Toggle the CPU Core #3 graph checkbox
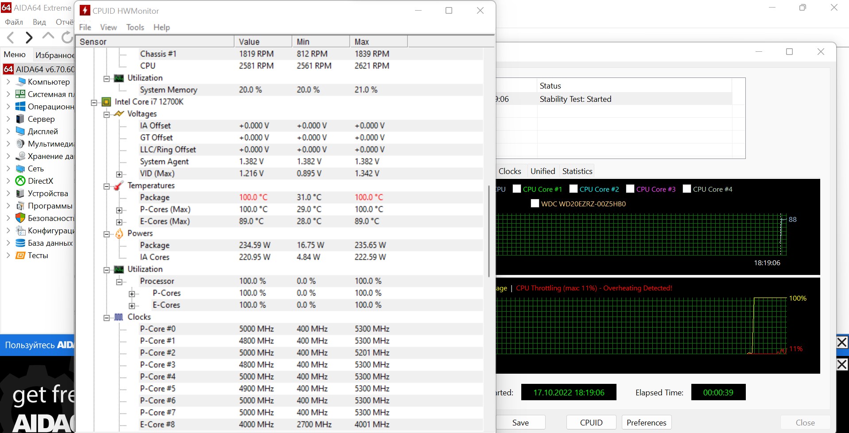The width and height of the screenshot is (849, 433). tap(630, 189)
